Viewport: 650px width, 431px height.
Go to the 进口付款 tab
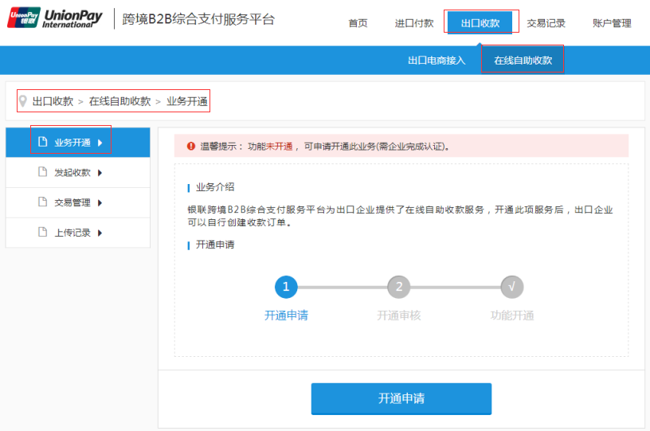pos(414,23)
